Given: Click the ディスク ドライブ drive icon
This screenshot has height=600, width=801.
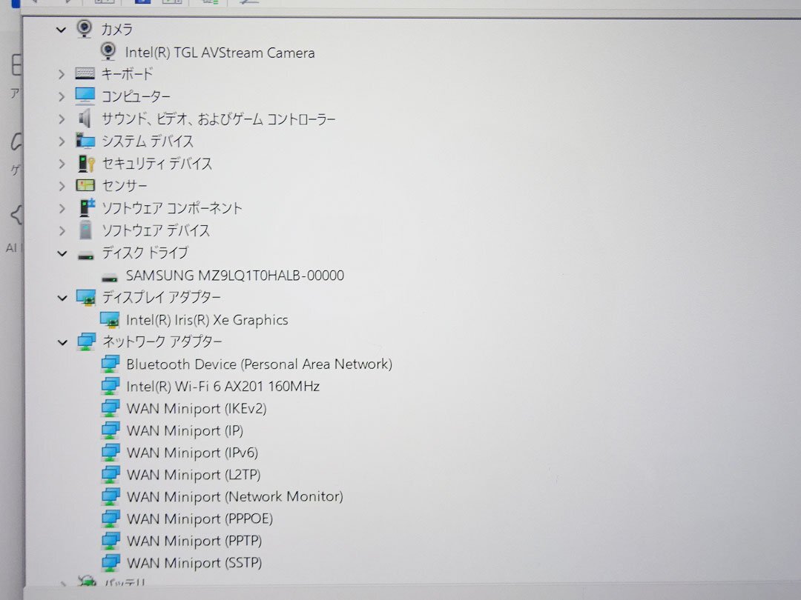Looking at the screenshot, I should tap(86, 256).
